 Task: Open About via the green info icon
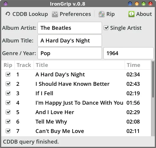[131, 14]
